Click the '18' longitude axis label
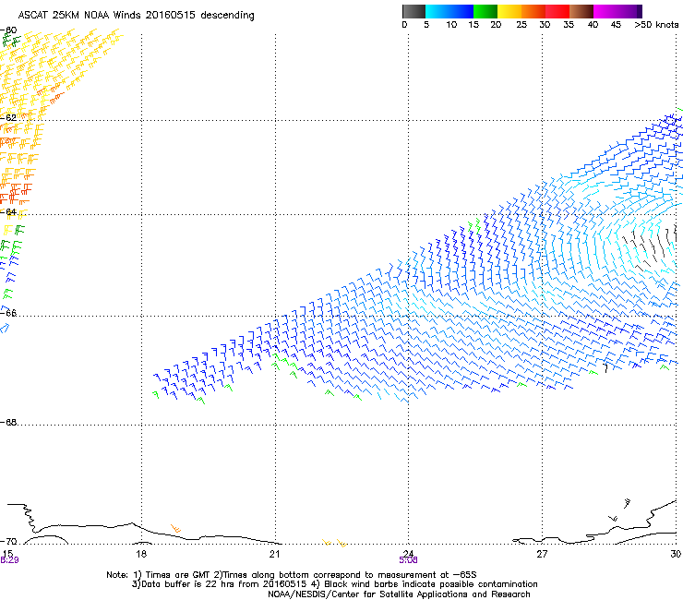This screenshot has width=683, height=600. 141,554
